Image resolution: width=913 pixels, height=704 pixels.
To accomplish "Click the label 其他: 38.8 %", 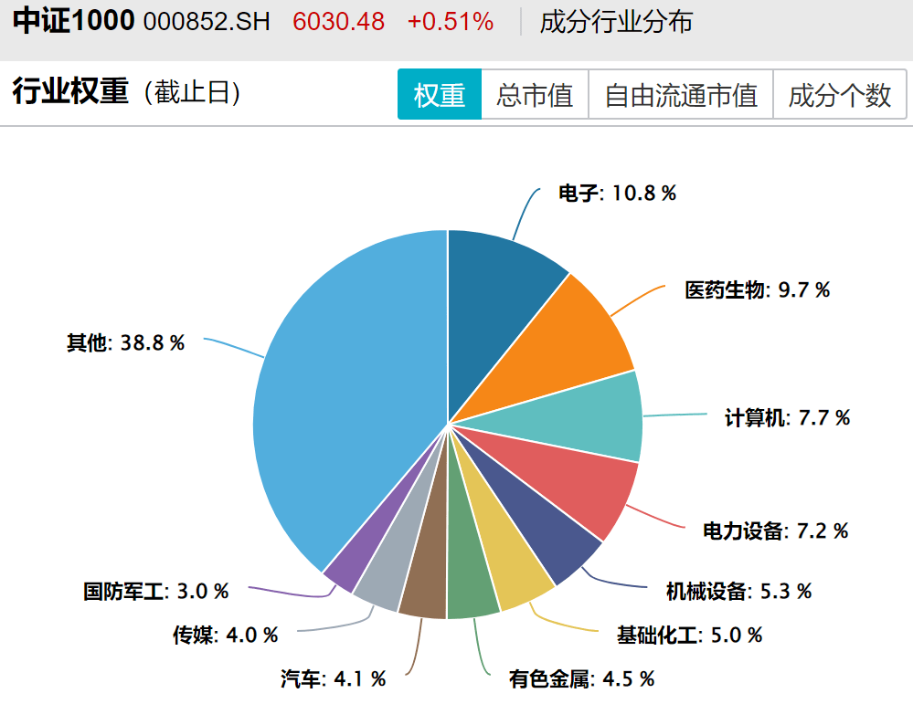I will point(126,342).
